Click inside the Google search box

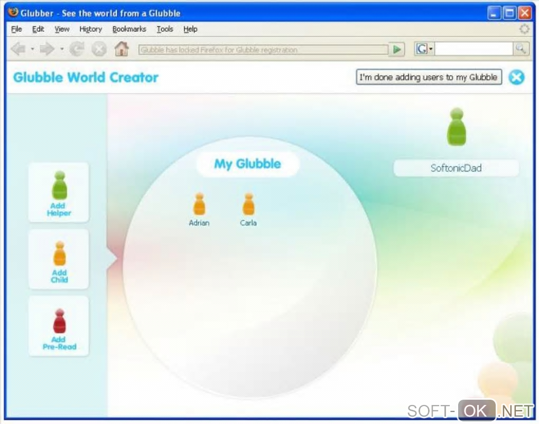(473, 49)
